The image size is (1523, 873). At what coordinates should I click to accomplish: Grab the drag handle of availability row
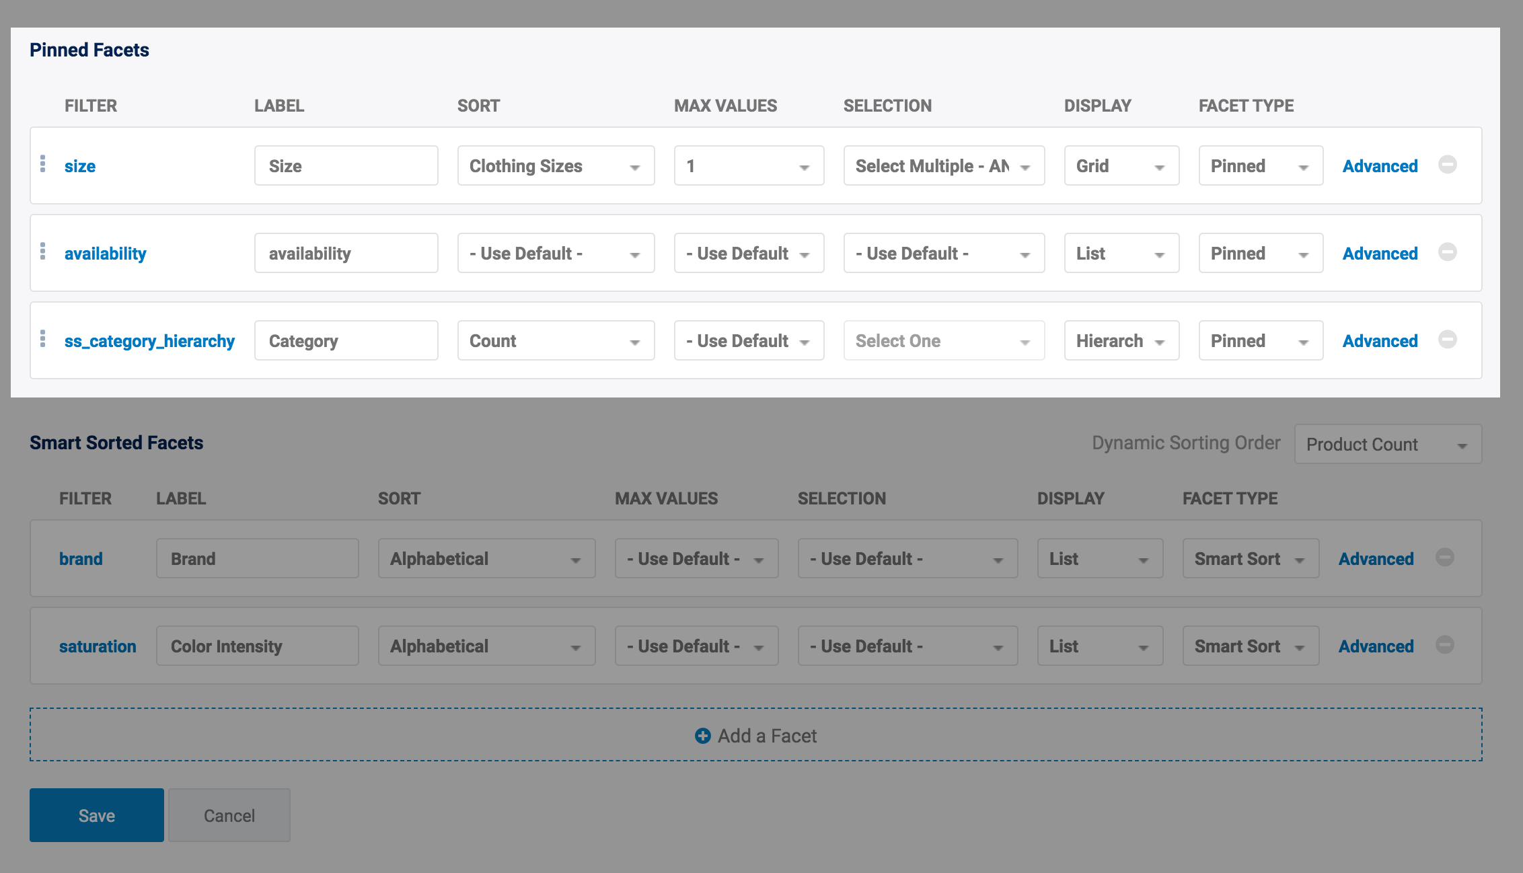pyautogui.click(x=43, y=252)
